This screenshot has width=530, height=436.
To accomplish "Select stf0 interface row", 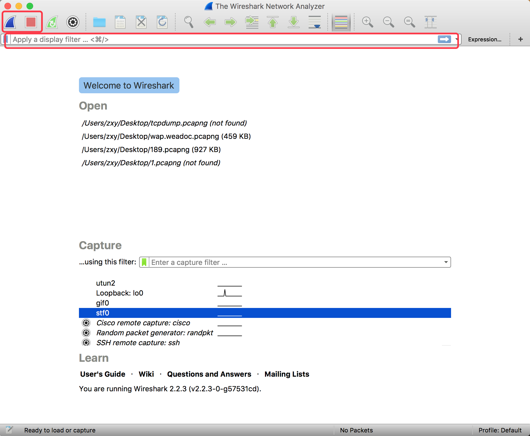I will (x=265, y=313).
